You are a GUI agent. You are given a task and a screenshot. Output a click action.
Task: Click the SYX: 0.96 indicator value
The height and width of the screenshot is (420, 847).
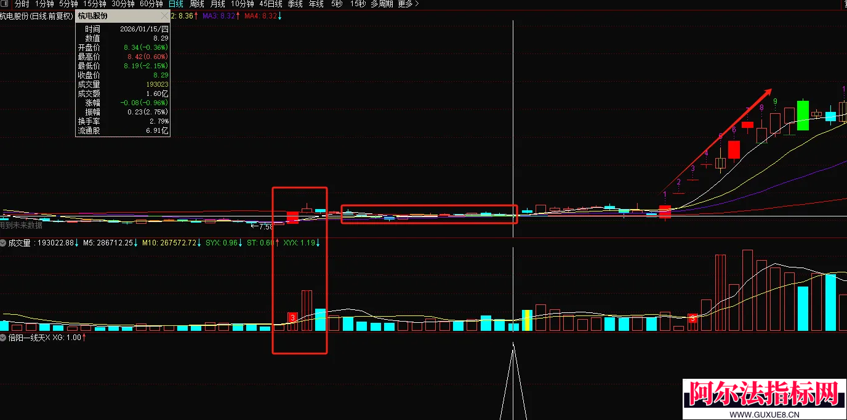221,243
